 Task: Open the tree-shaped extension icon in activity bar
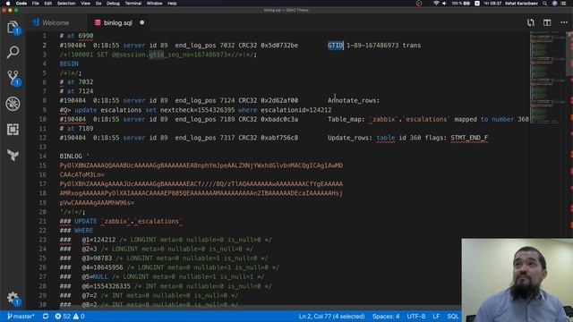pos(13,155)
